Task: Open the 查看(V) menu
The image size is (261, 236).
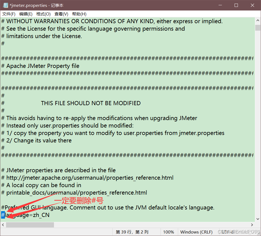Action: (61, 14)
